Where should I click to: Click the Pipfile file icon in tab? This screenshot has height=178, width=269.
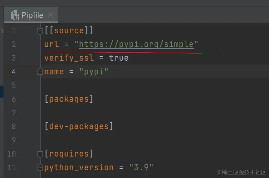pyautogui.click(x=15, y=15)
